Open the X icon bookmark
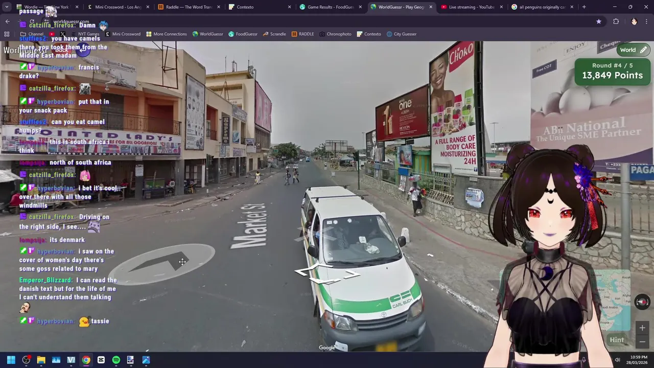 (x=62, y=34)
